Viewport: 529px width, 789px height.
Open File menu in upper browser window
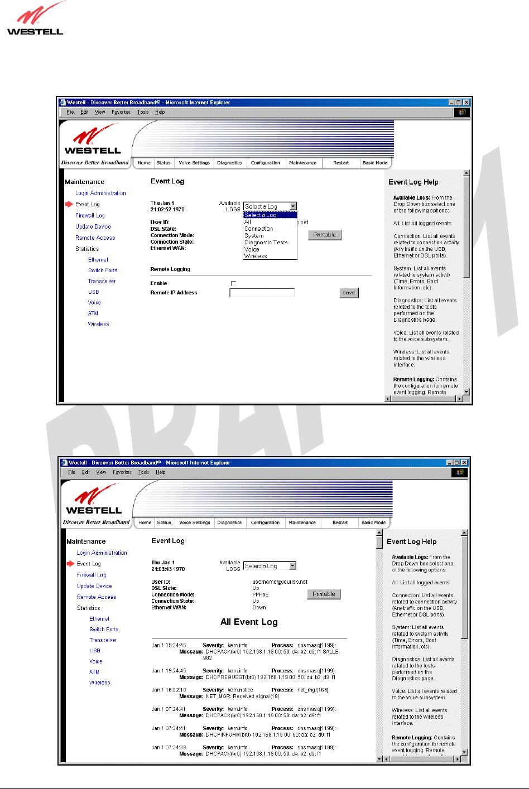(70, 112)
